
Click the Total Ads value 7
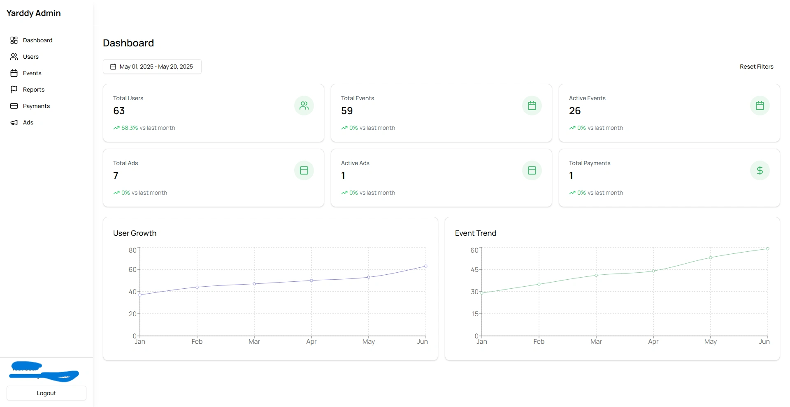116,176
